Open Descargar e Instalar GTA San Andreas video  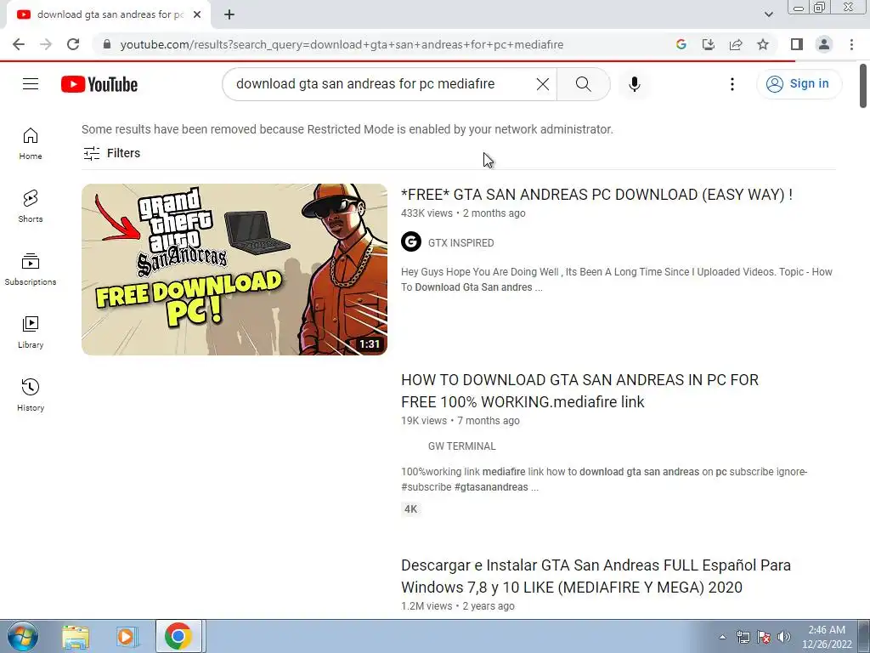click(x=596, y=576)
